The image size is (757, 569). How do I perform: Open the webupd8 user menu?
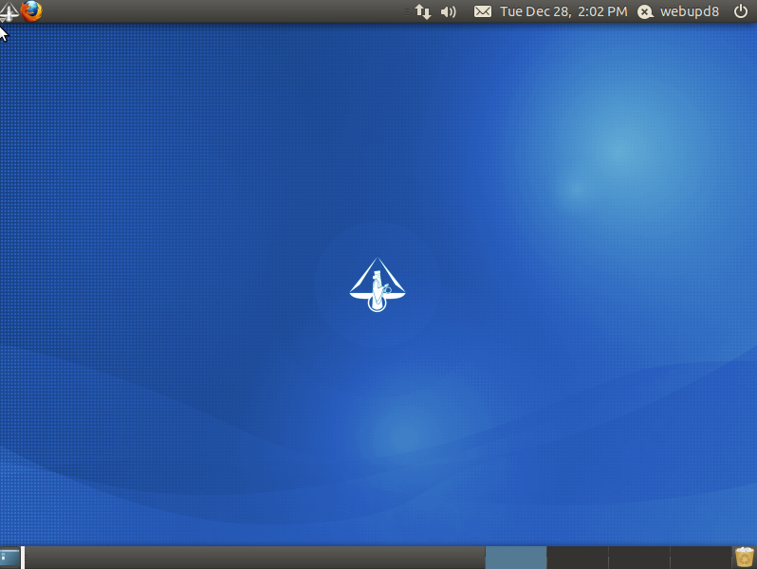coord(690,11)
